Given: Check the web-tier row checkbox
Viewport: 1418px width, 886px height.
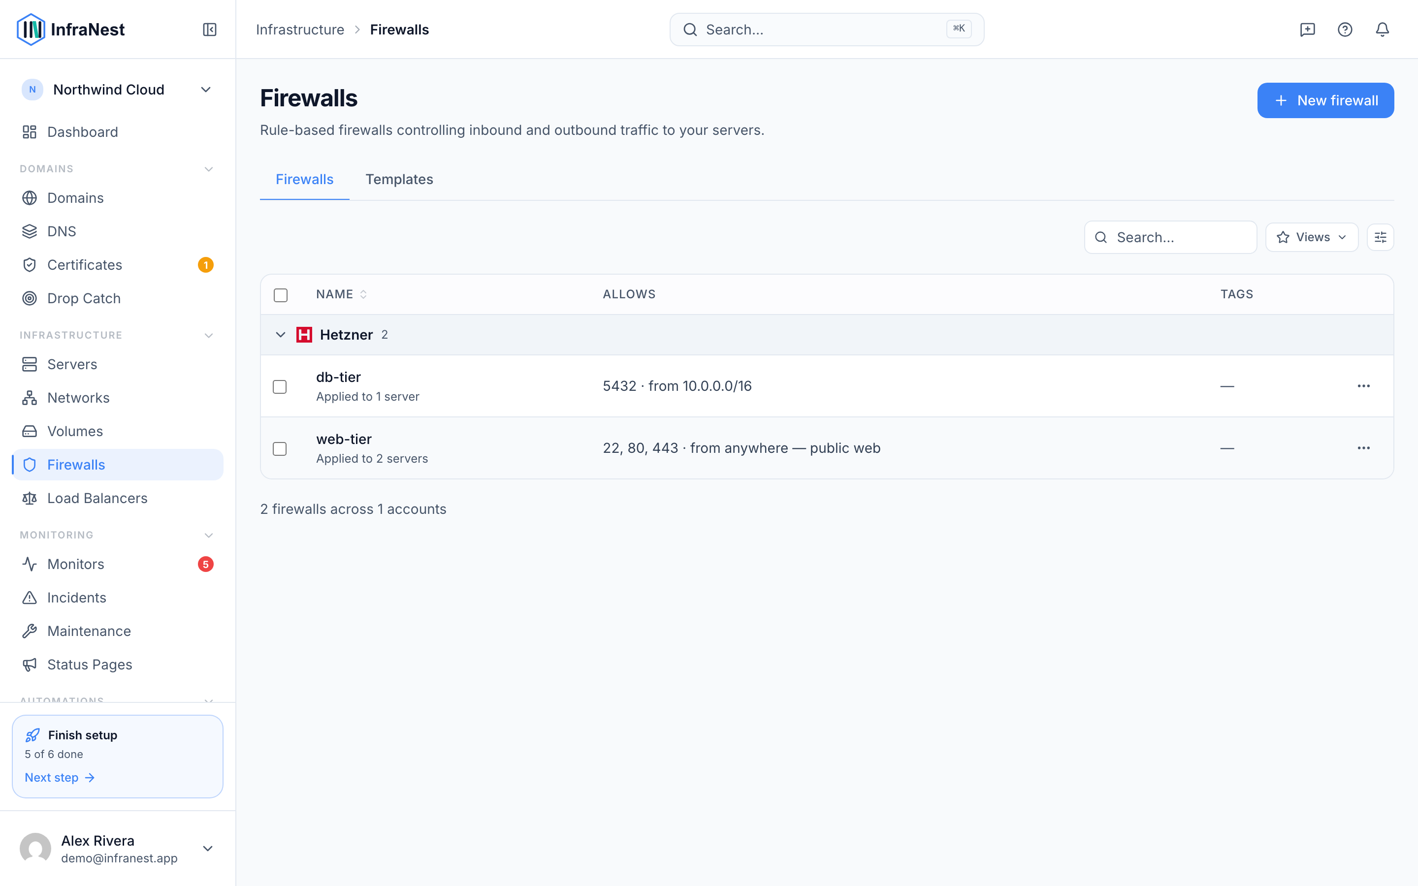Looking at the screenshot, I should 280,449.
